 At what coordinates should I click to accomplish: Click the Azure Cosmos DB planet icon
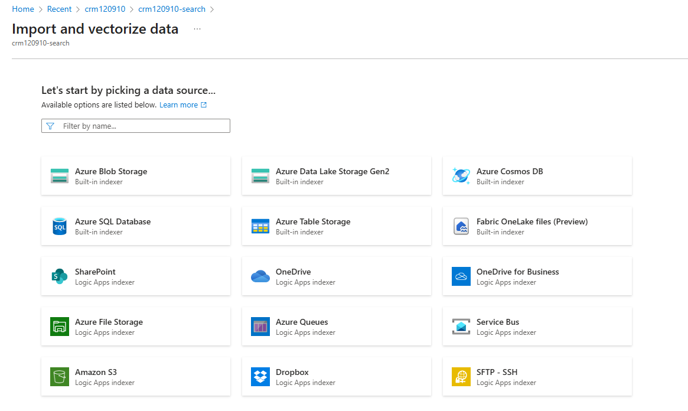point(461,176)
